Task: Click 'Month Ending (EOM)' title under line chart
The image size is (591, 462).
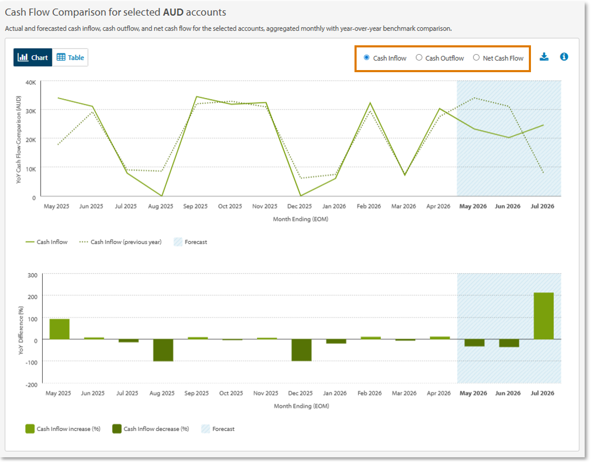Action: 300,219
